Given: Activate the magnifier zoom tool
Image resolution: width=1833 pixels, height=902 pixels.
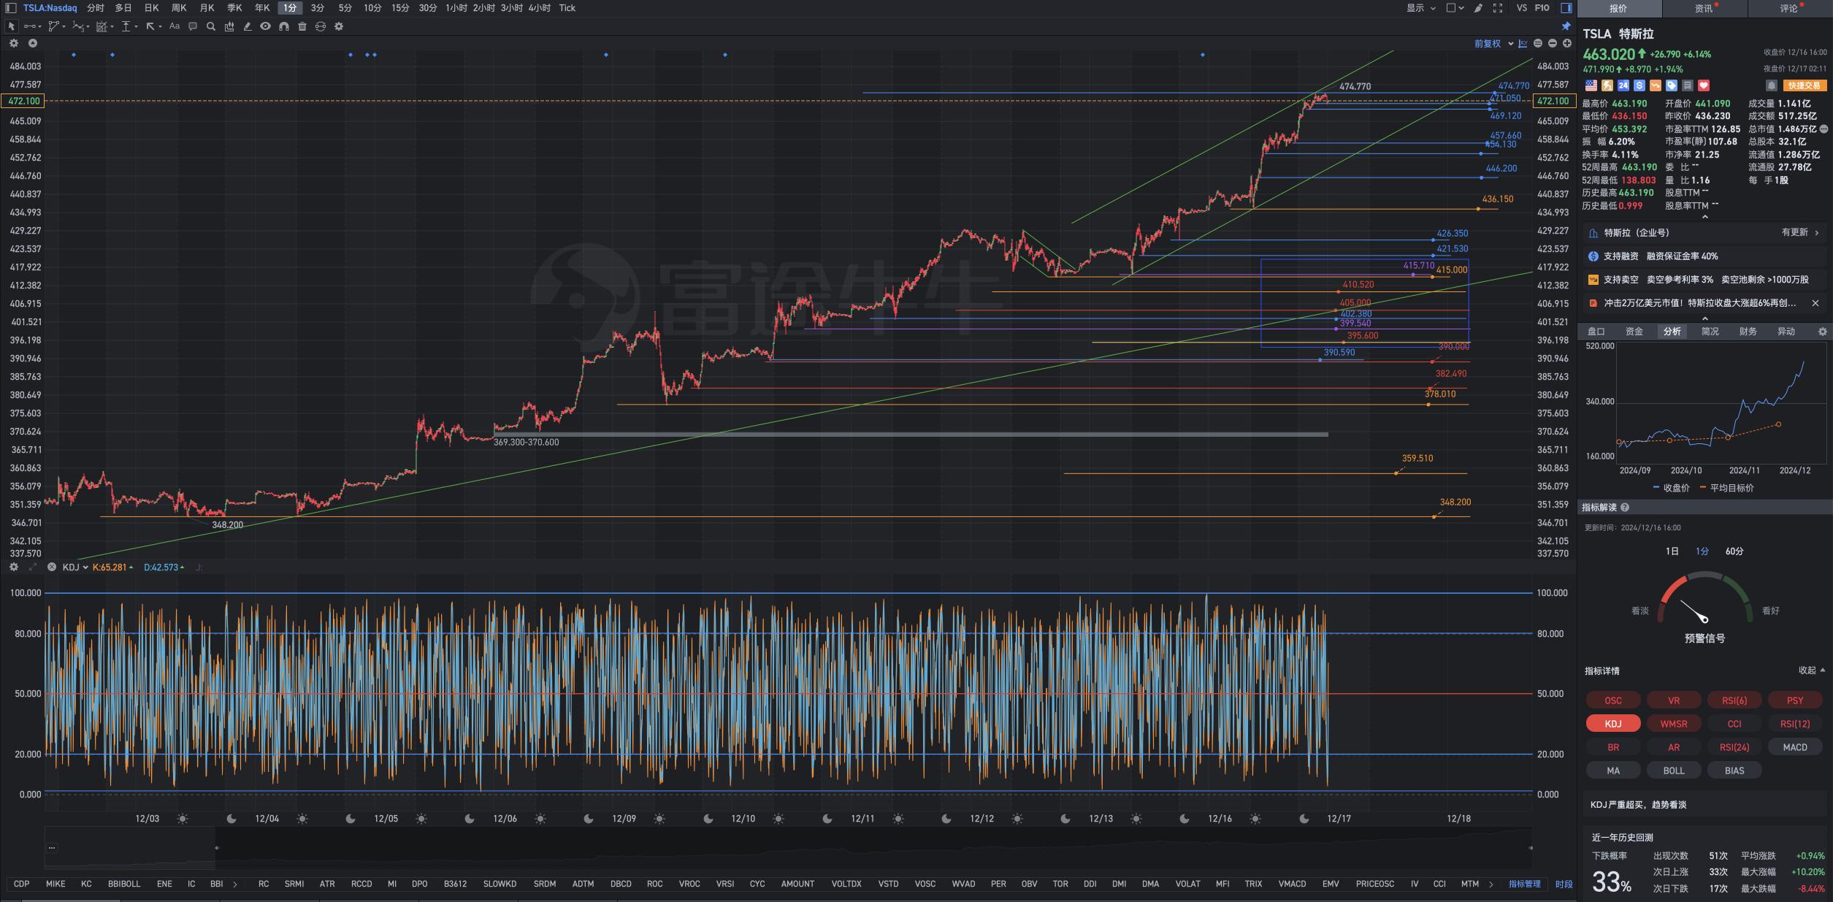Looking at the screenshot, I should tap(211, 26).
